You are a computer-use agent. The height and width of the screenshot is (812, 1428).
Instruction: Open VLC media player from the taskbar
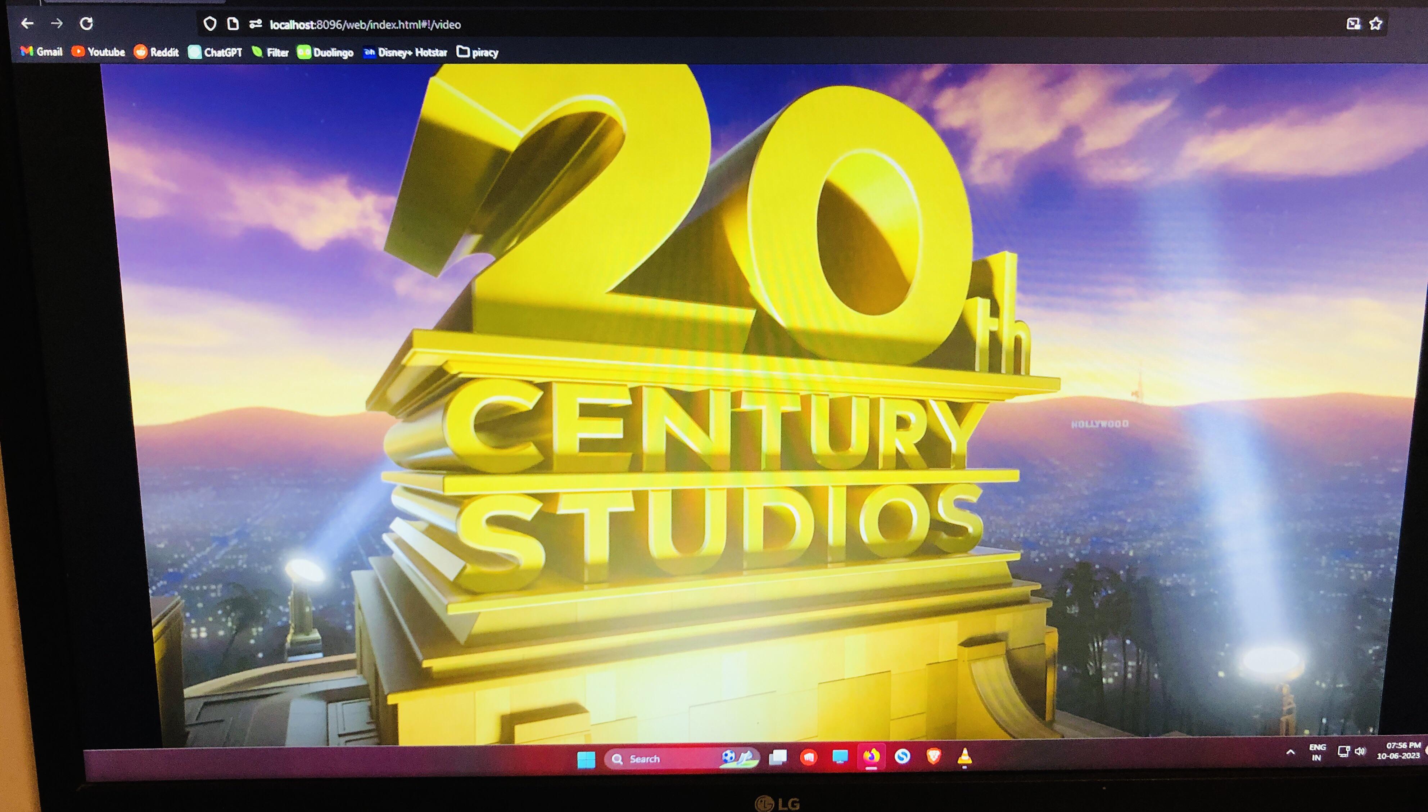(x=964, y=757)
